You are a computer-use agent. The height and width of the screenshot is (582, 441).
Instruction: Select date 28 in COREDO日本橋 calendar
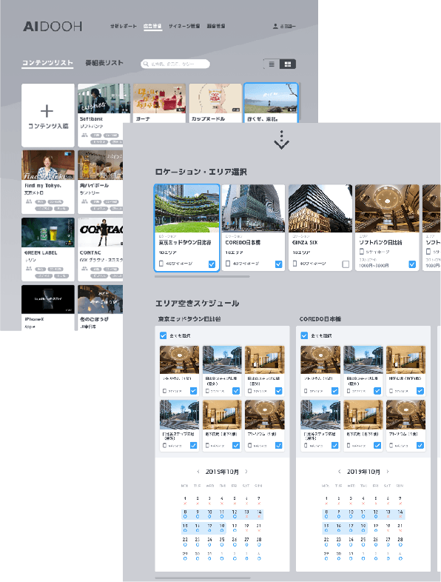point(400,541)
